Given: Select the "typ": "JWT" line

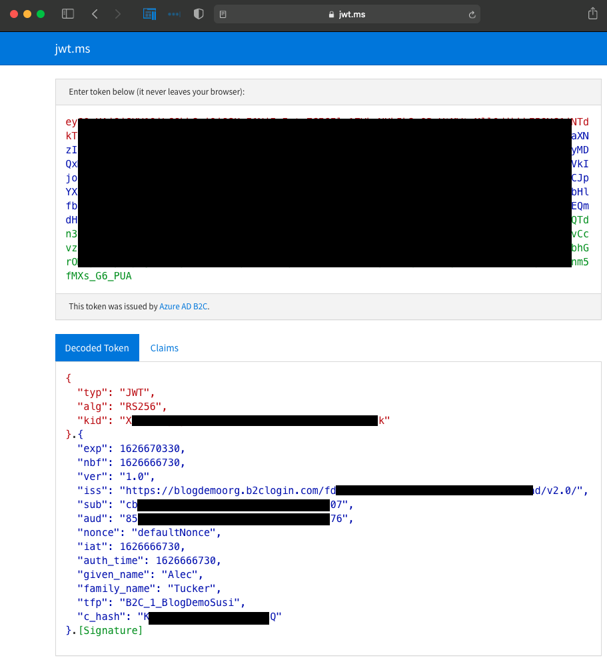Looking at the screenshot, I should [116, 393].
